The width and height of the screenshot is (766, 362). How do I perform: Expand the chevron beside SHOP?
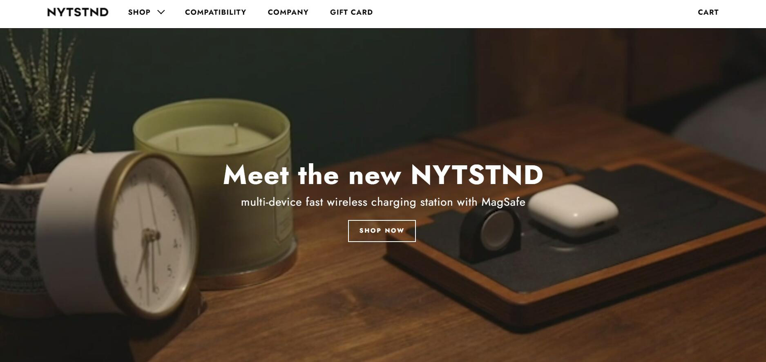pos(161,12)
